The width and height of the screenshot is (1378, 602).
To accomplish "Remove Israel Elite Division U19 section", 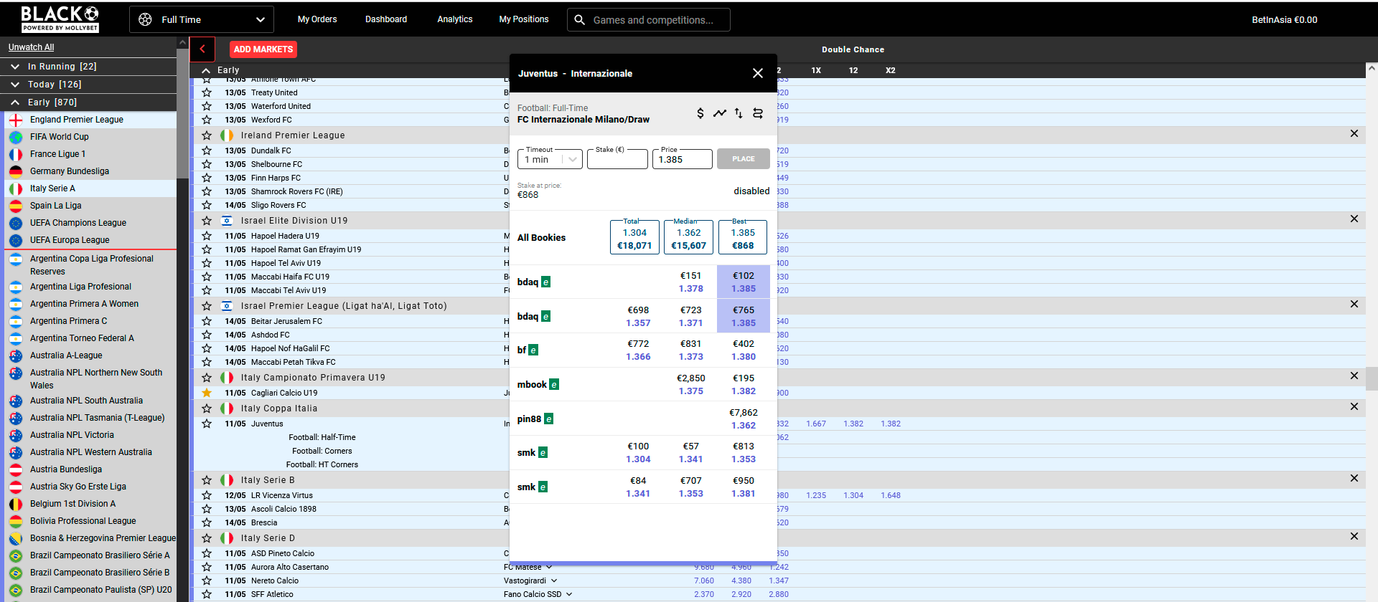I will pyautogui.click(x=1354, y=219).
